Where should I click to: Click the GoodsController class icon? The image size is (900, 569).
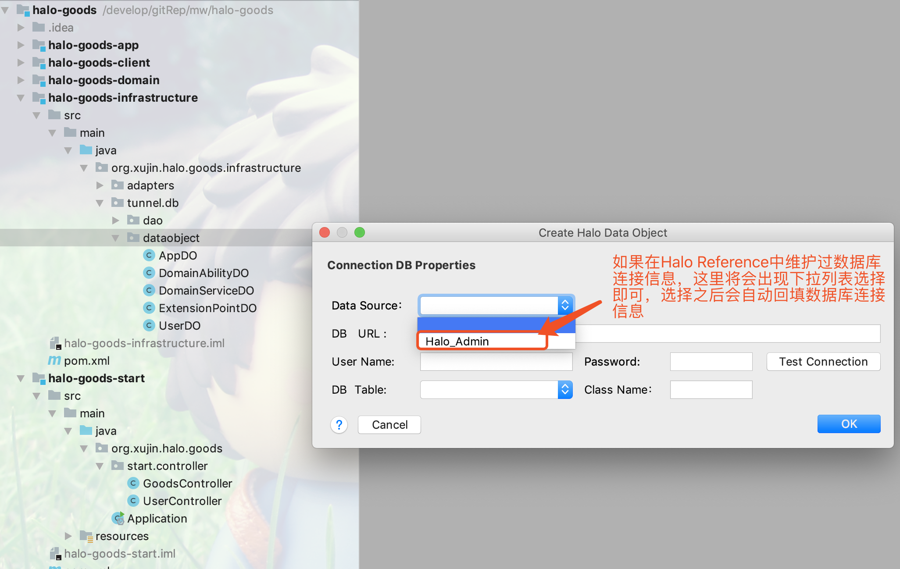pyautogui.click(x=133, y=483)
